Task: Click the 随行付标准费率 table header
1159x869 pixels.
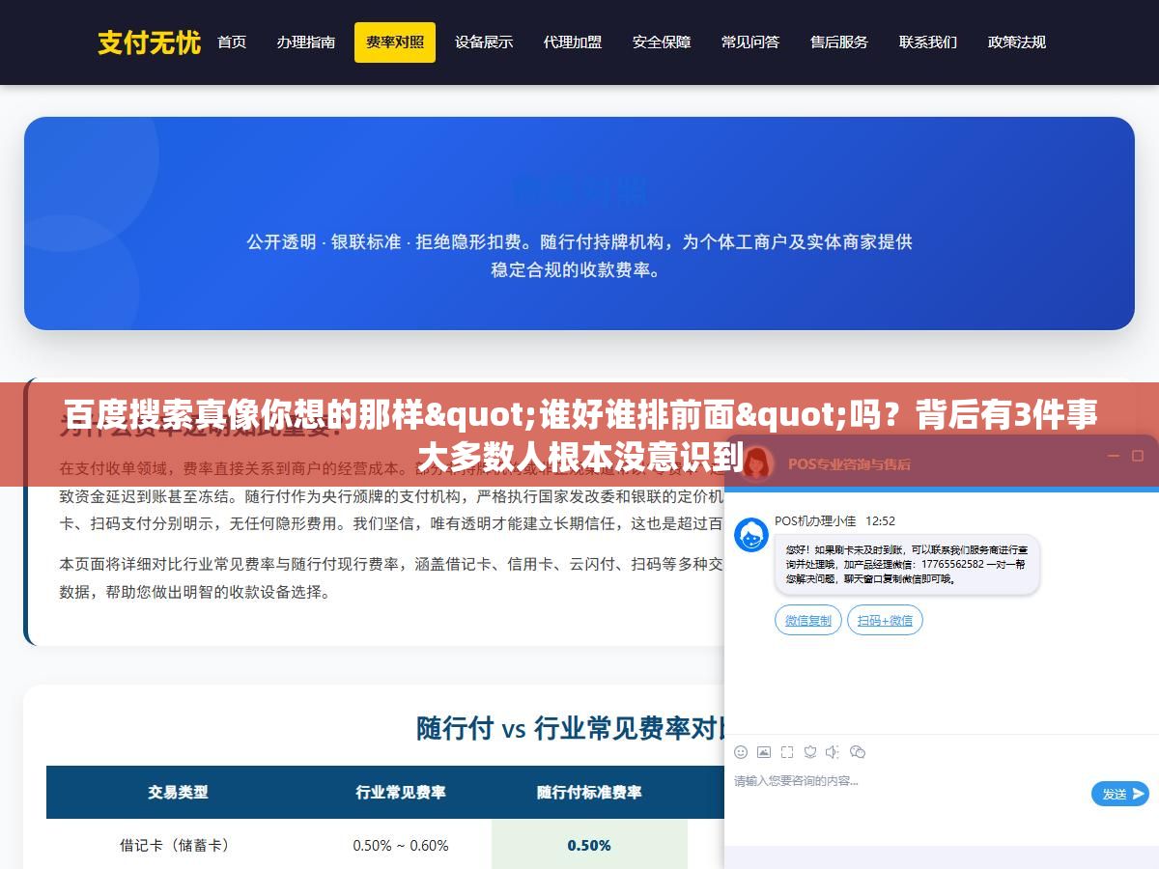Action: (589, 792)
